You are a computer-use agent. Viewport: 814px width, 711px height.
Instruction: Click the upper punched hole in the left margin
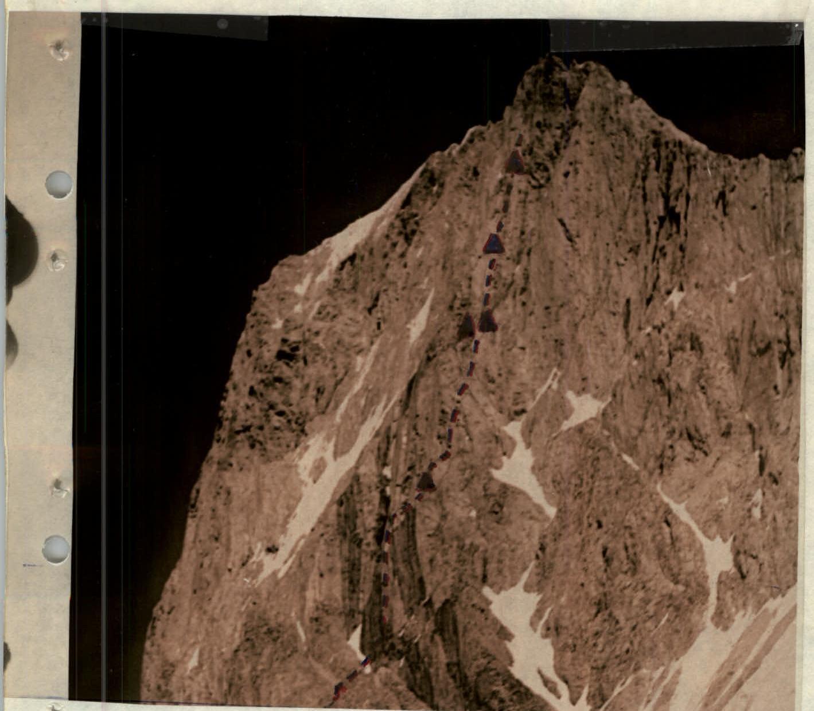59,185
